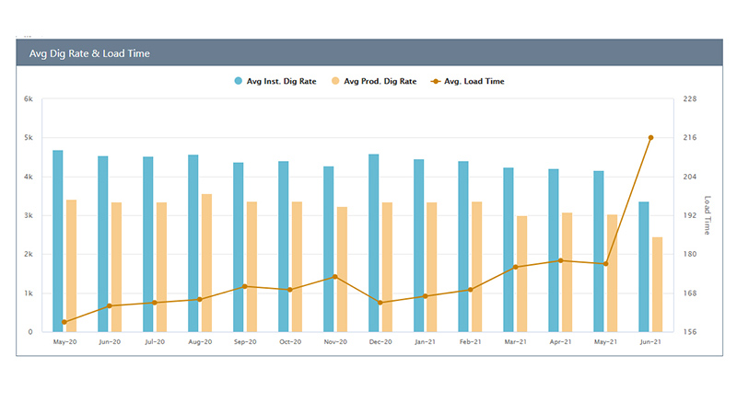Image resolution: width=737 pixels, height=402 pixels.
Task: Hide Avg Prod. Dig Rate series via legend text
Action: 380,81
